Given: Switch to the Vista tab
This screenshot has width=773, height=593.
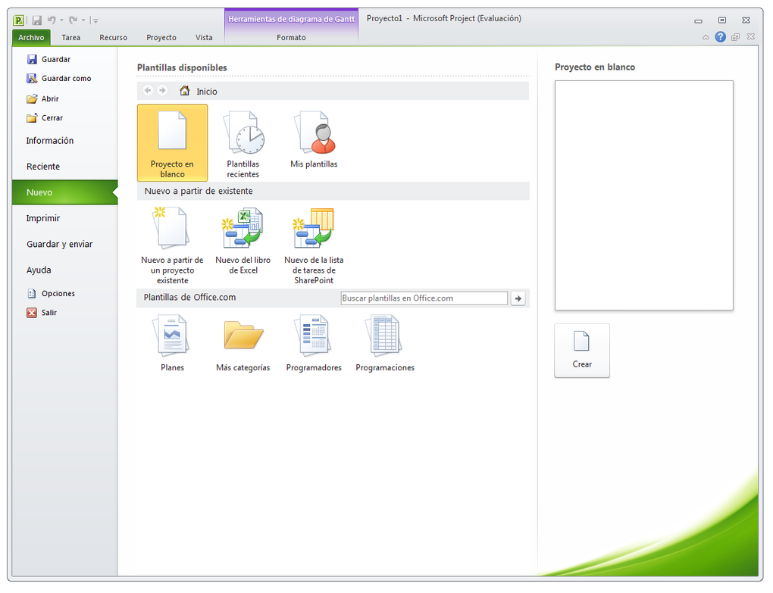Looking at the screenshot, I should [x=204, y=37].
